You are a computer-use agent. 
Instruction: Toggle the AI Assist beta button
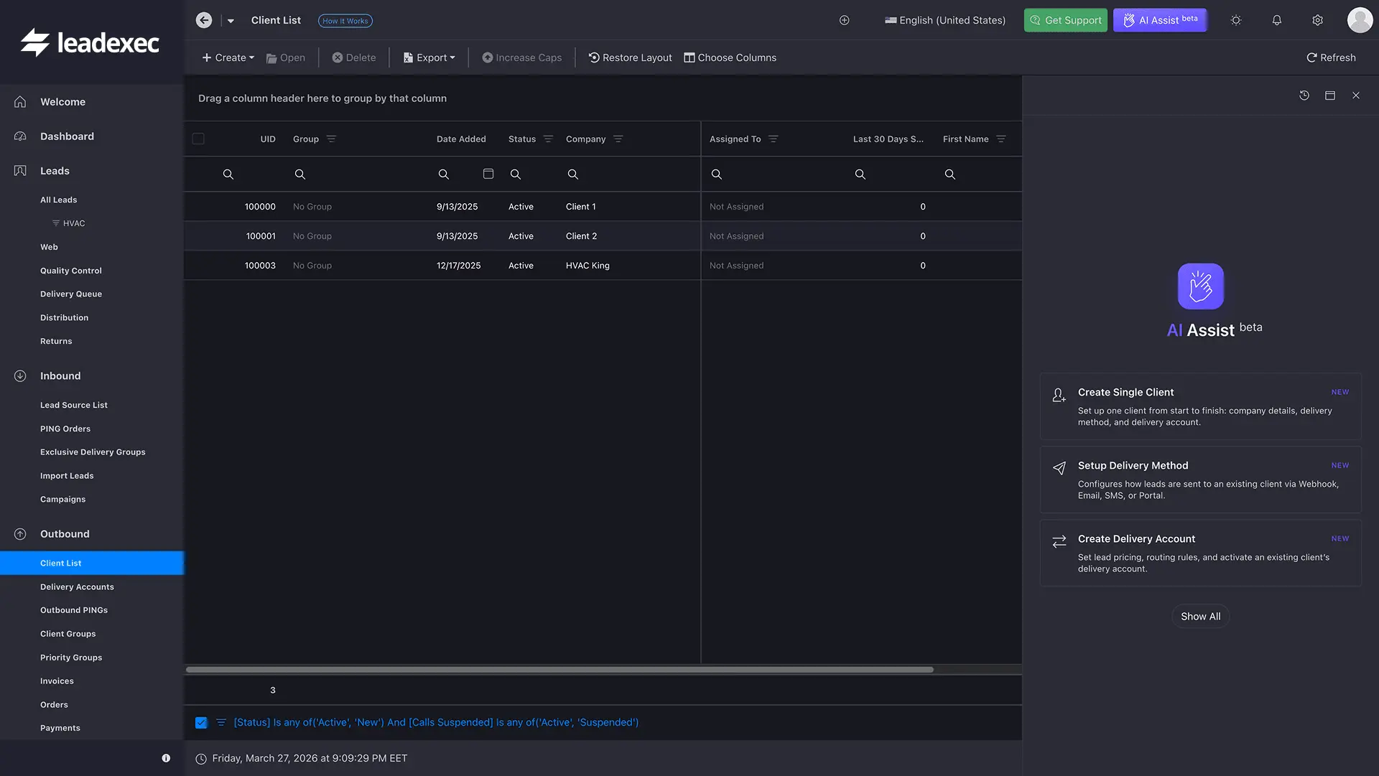pyautogui.click(x=1160, y=20)
